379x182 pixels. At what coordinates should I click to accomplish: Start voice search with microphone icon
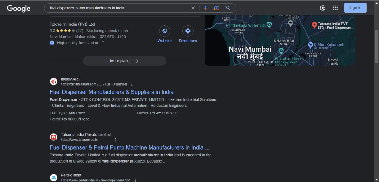click(205, 8)
